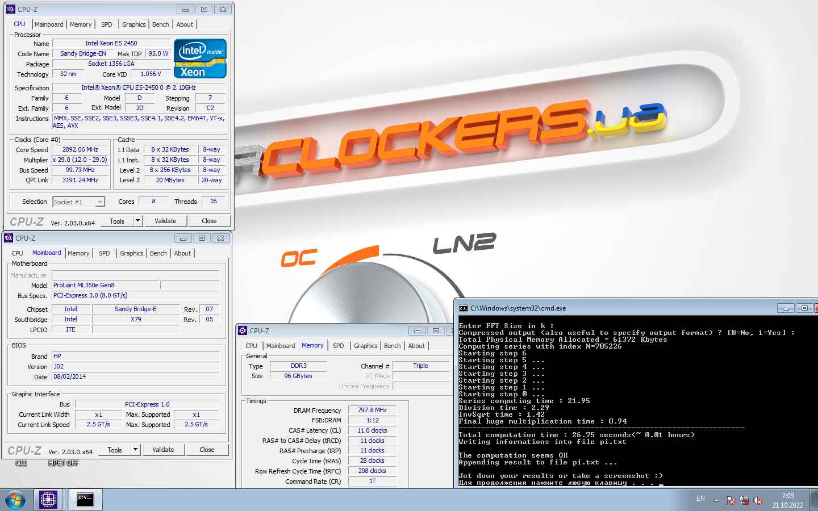Select the About tab in the Motherboard window
818x511 pixels.
[x=182, y=253]
